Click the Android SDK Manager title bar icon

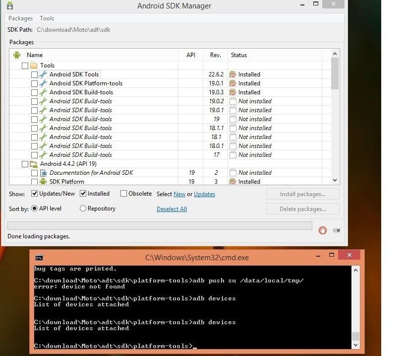pos(10,5)
